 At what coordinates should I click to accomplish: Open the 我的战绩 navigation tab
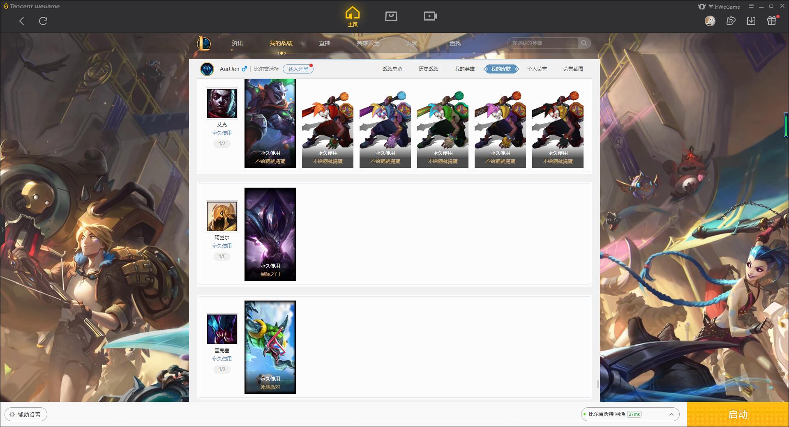281,43
